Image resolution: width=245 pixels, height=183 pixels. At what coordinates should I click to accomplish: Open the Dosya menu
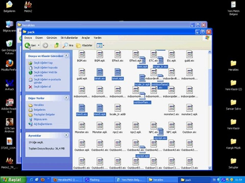pyautogui.click(x=28, y=38)
